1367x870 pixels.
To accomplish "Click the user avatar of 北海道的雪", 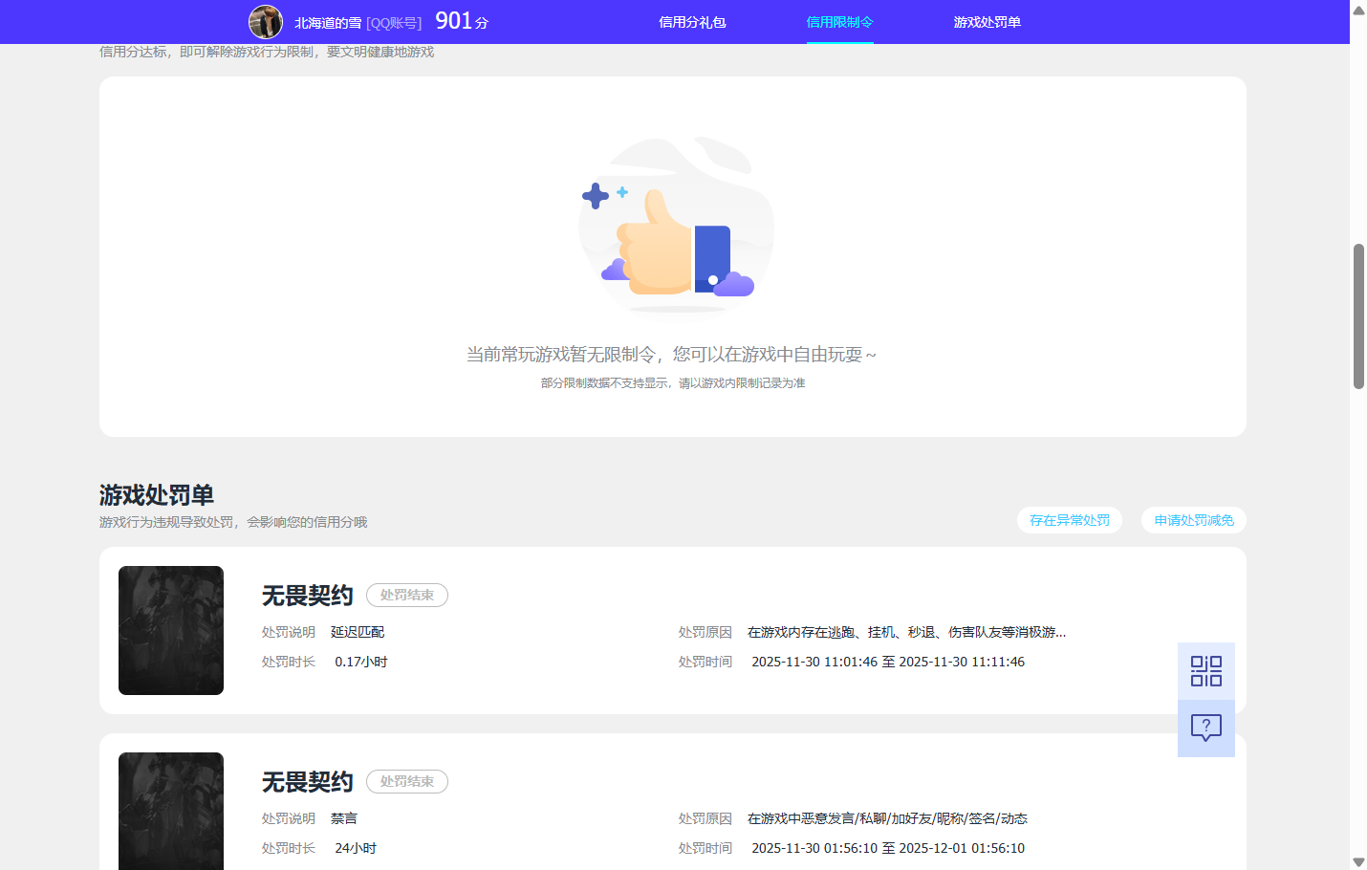I will tap(266, 22).
